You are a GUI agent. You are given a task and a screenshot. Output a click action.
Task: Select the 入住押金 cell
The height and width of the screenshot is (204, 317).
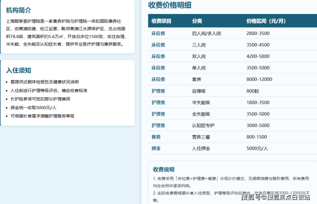201,148
